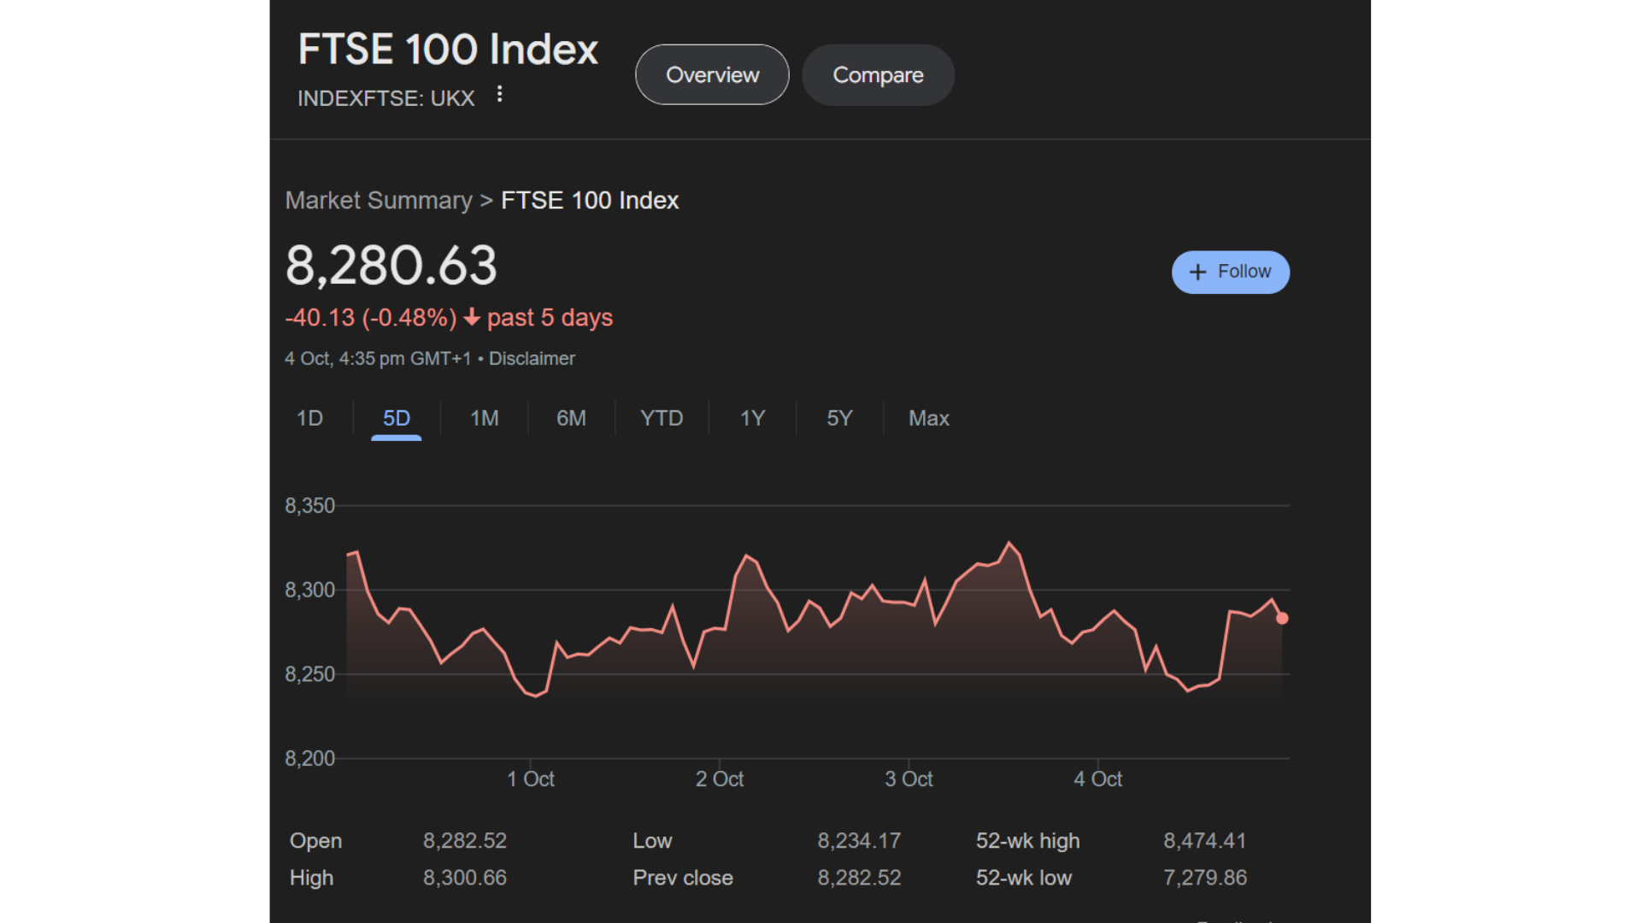Click the chart's latest price endpoint dot
Image resolution: width=1641 pixels, height=923 pixels.
click(x=1282, y=618)
